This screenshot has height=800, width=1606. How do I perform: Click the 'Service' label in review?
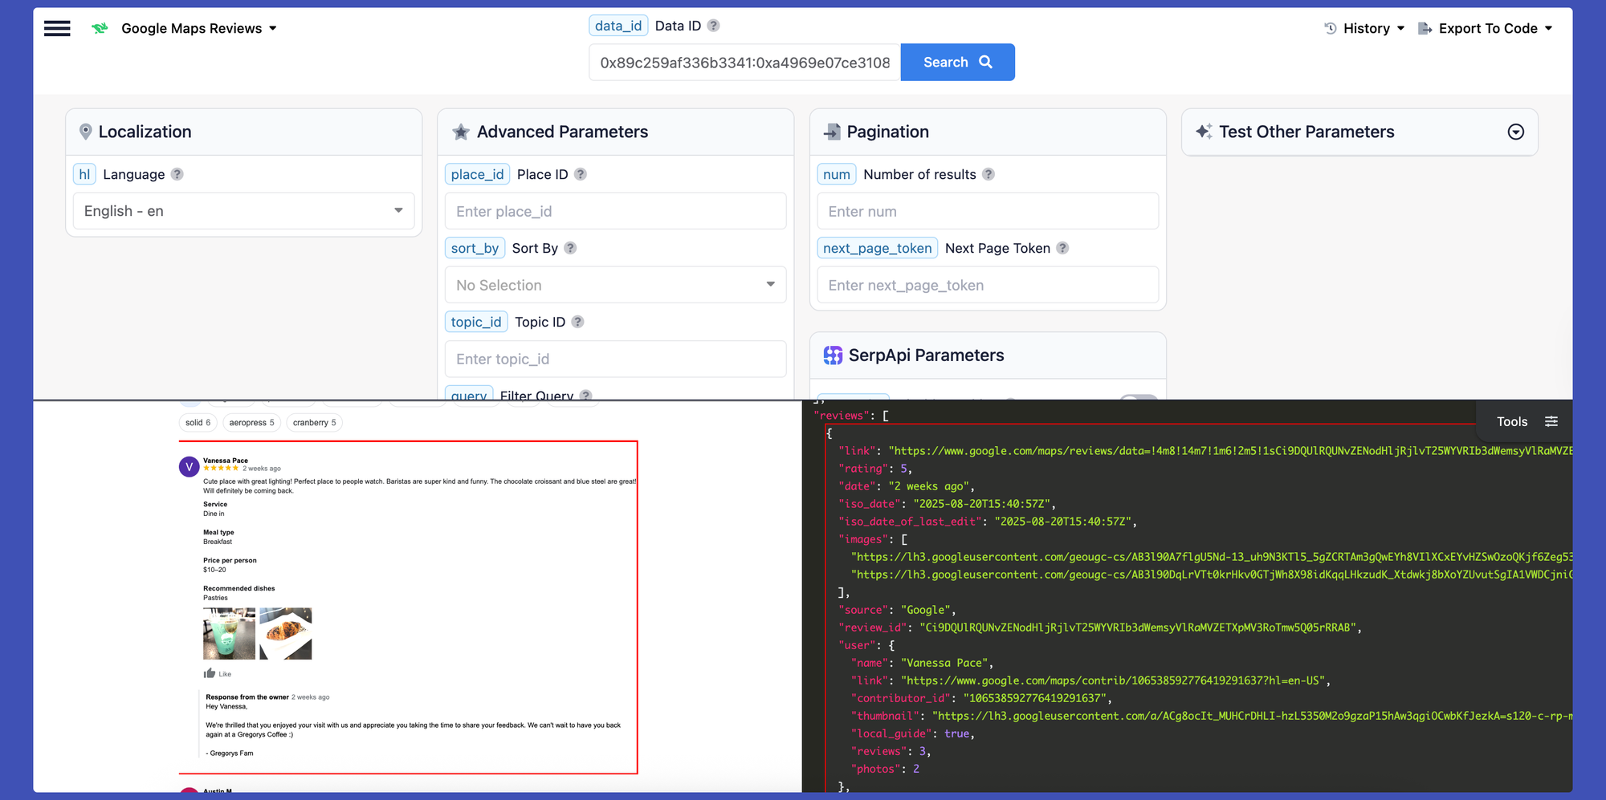point(215,505)
